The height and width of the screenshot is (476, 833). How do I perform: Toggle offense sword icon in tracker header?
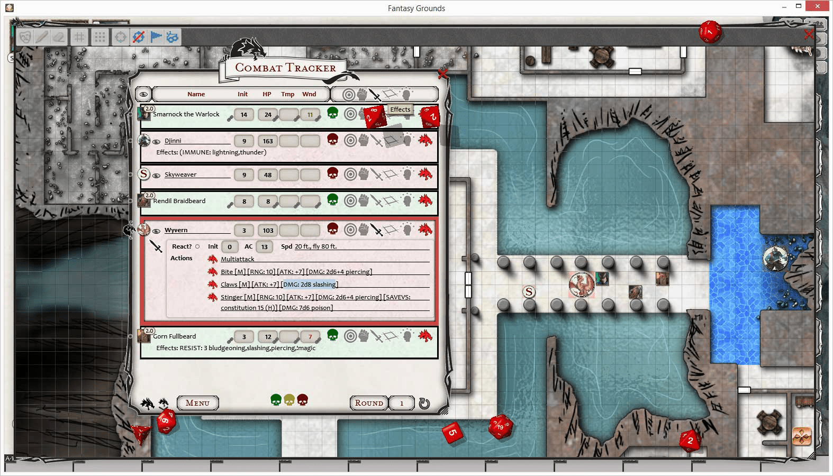pyautogui.click(x=375, y=95)
